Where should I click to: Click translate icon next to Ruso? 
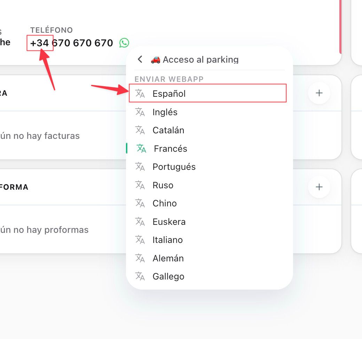tap(140, 185)
